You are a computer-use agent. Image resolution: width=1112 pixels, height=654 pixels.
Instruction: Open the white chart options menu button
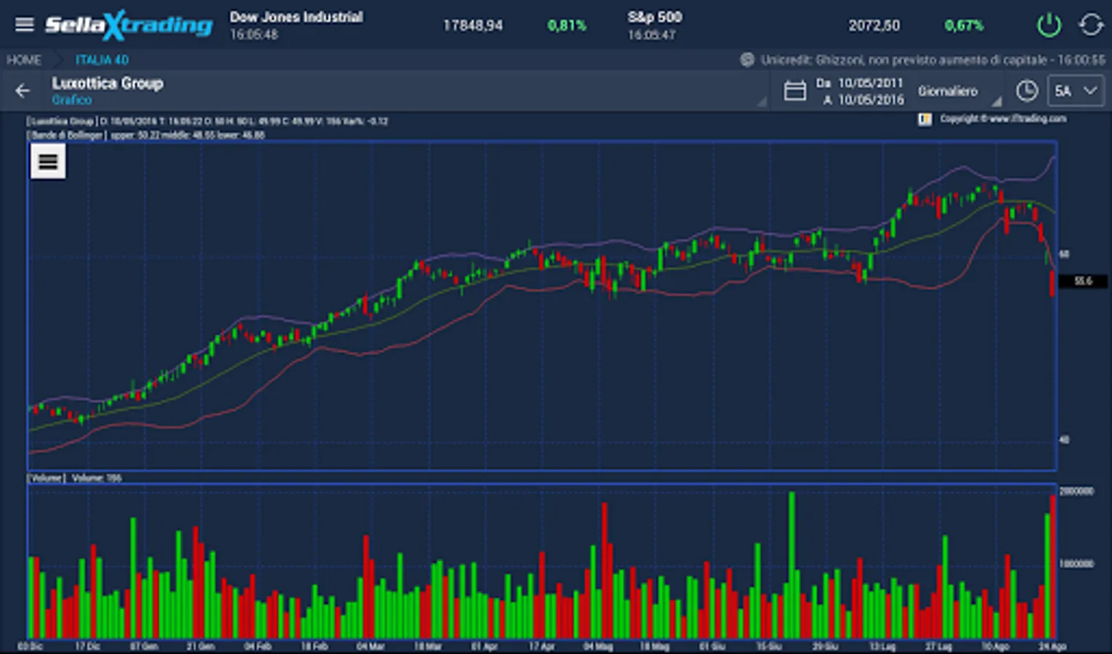coord(48,161)
